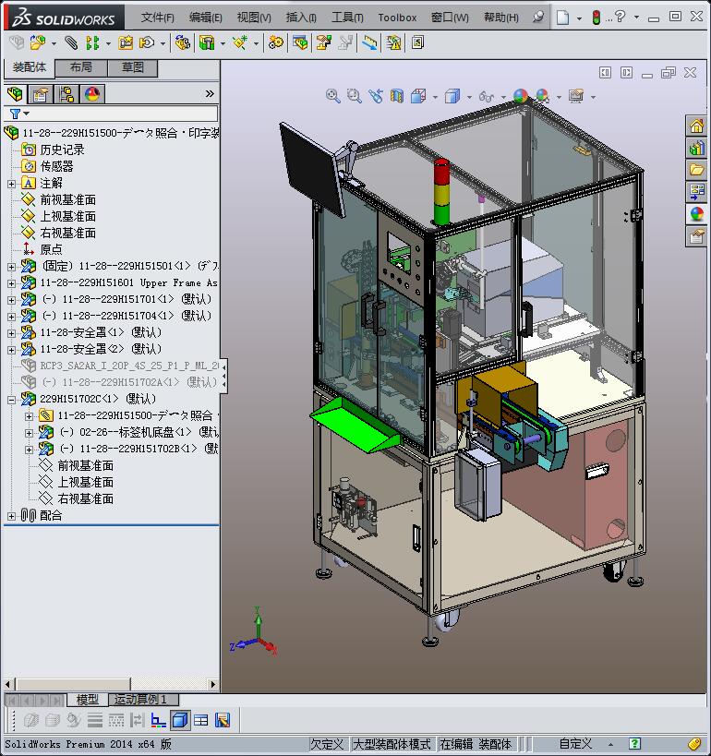Select 前视基准面 under the top assembly

point(67,200)
